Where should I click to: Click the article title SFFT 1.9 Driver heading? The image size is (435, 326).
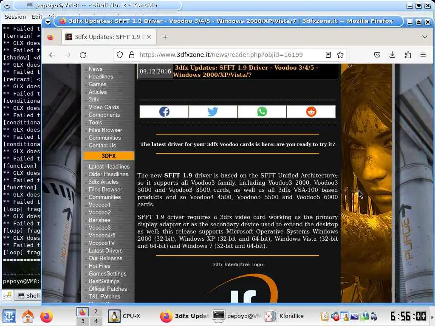pos(246,71)
